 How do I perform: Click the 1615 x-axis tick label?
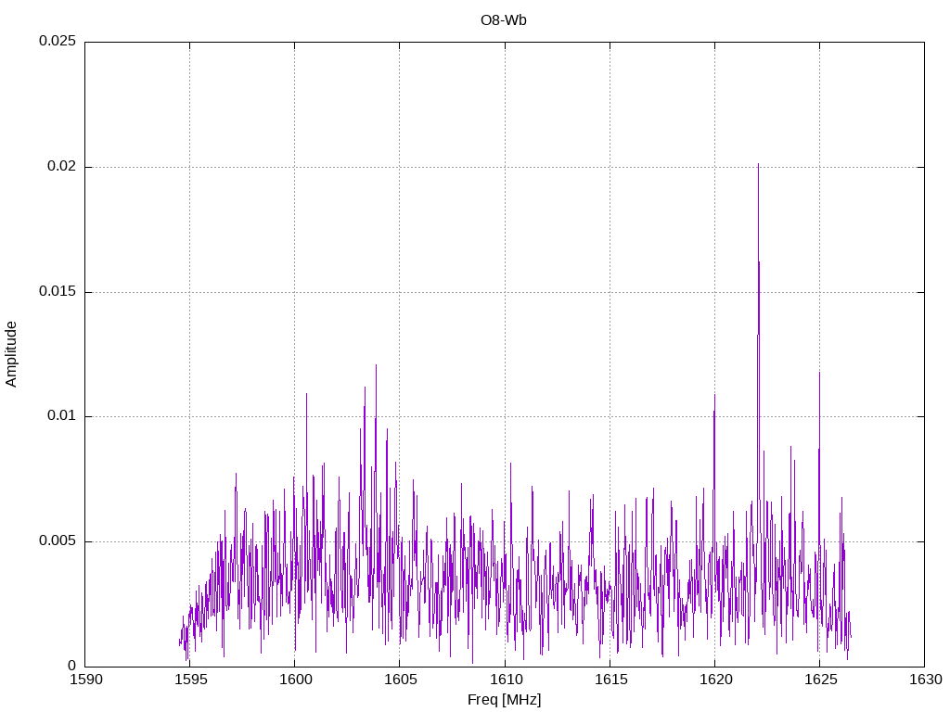click(x=611, y=680)
